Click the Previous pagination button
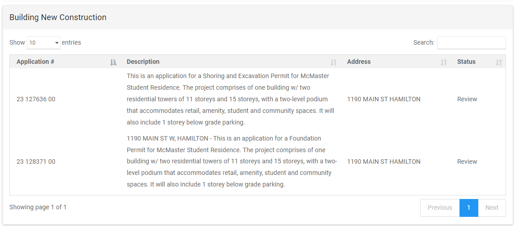The image size is (519, 228). [439, 207]
